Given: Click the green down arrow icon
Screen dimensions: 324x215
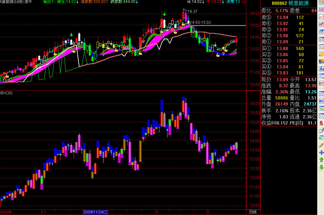Looking at the screenshot, I should click(321, 168).
